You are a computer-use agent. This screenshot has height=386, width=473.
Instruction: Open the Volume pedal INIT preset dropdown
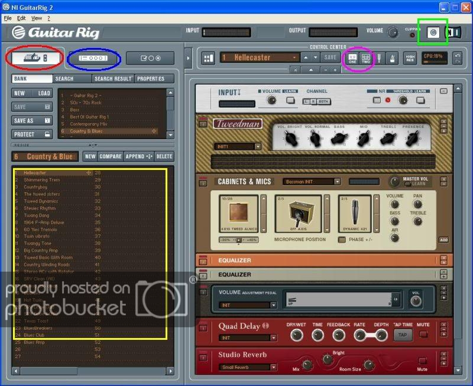tap(274, 305)
